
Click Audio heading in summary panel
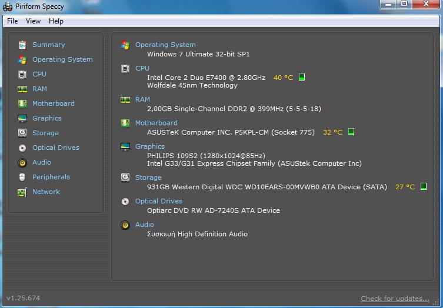[x=144, y=225]
